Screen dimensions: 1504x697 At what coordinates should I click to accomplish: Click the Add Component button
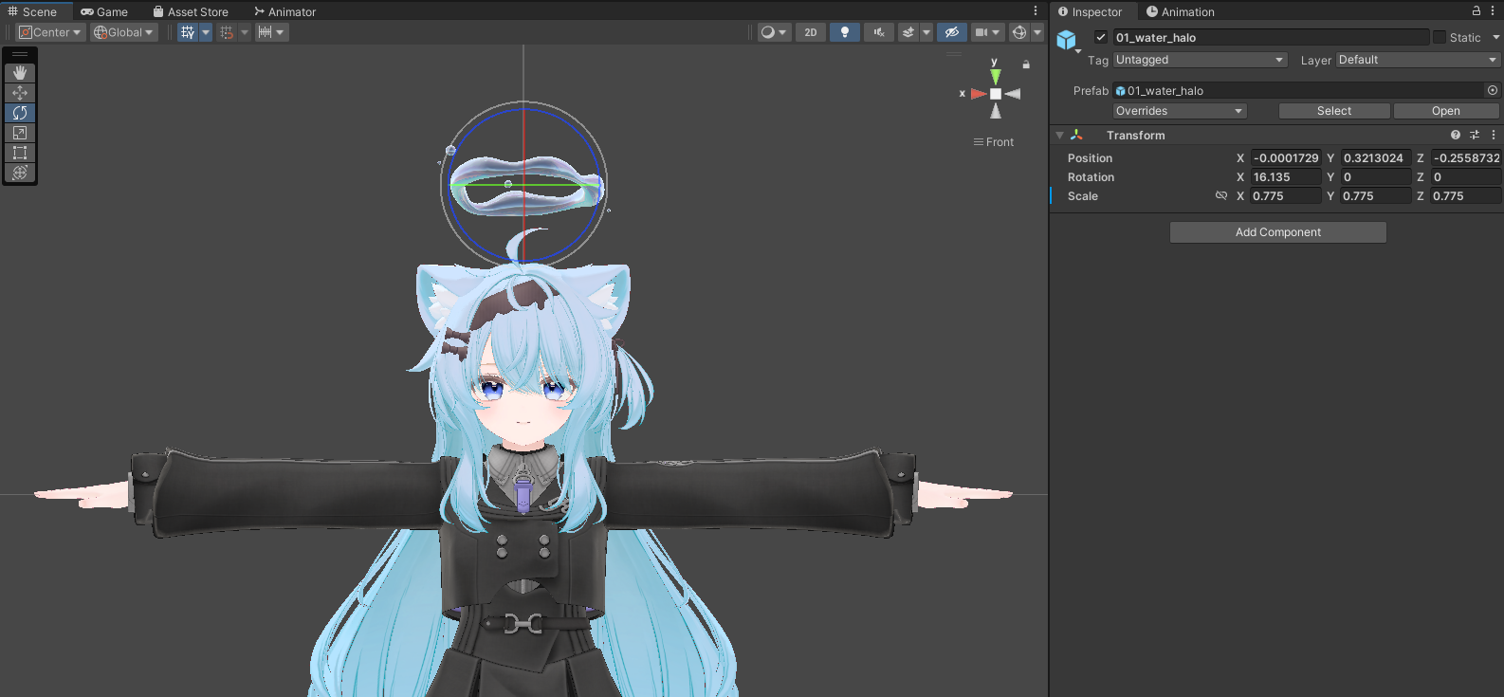(x=1277, y=232)
